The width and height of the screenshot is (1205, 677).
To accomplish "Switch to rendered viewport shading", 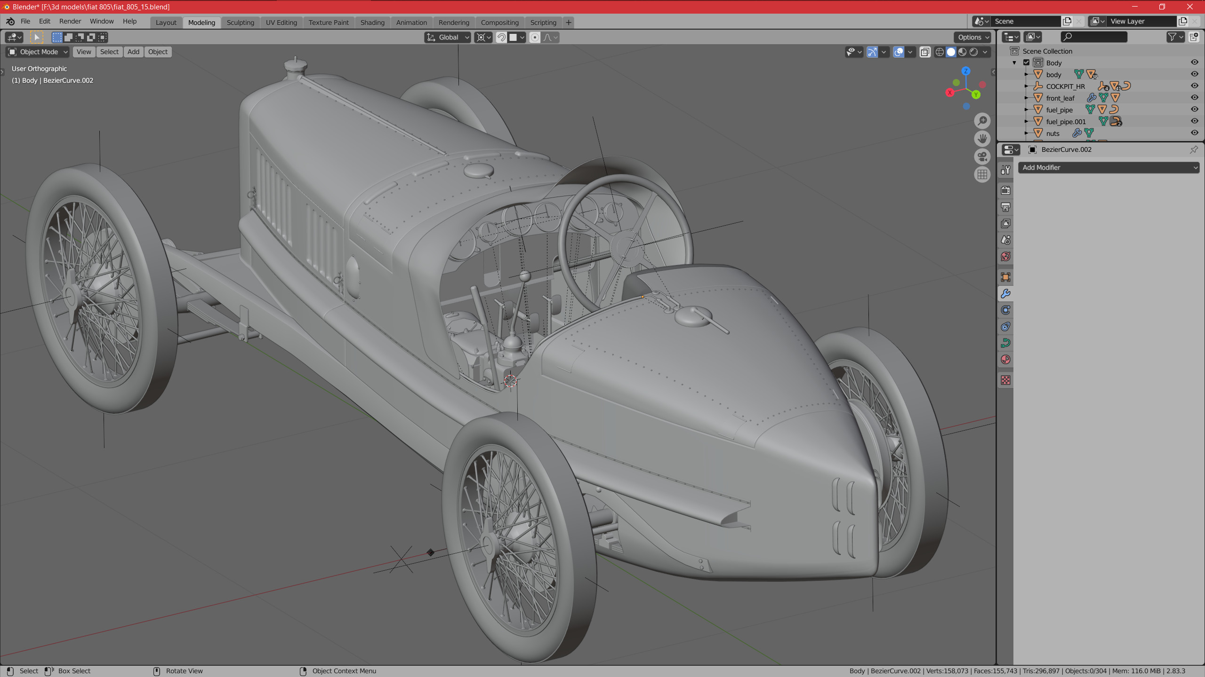I will point(973,52).
